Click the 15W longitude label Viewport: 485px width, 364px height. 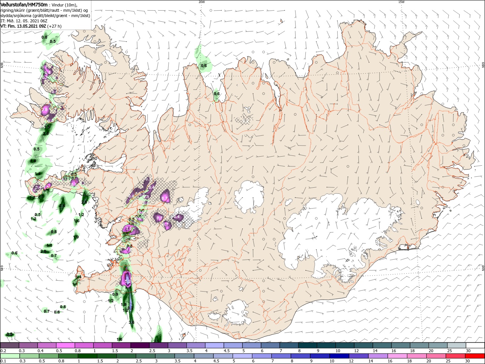tap(401, 2)
